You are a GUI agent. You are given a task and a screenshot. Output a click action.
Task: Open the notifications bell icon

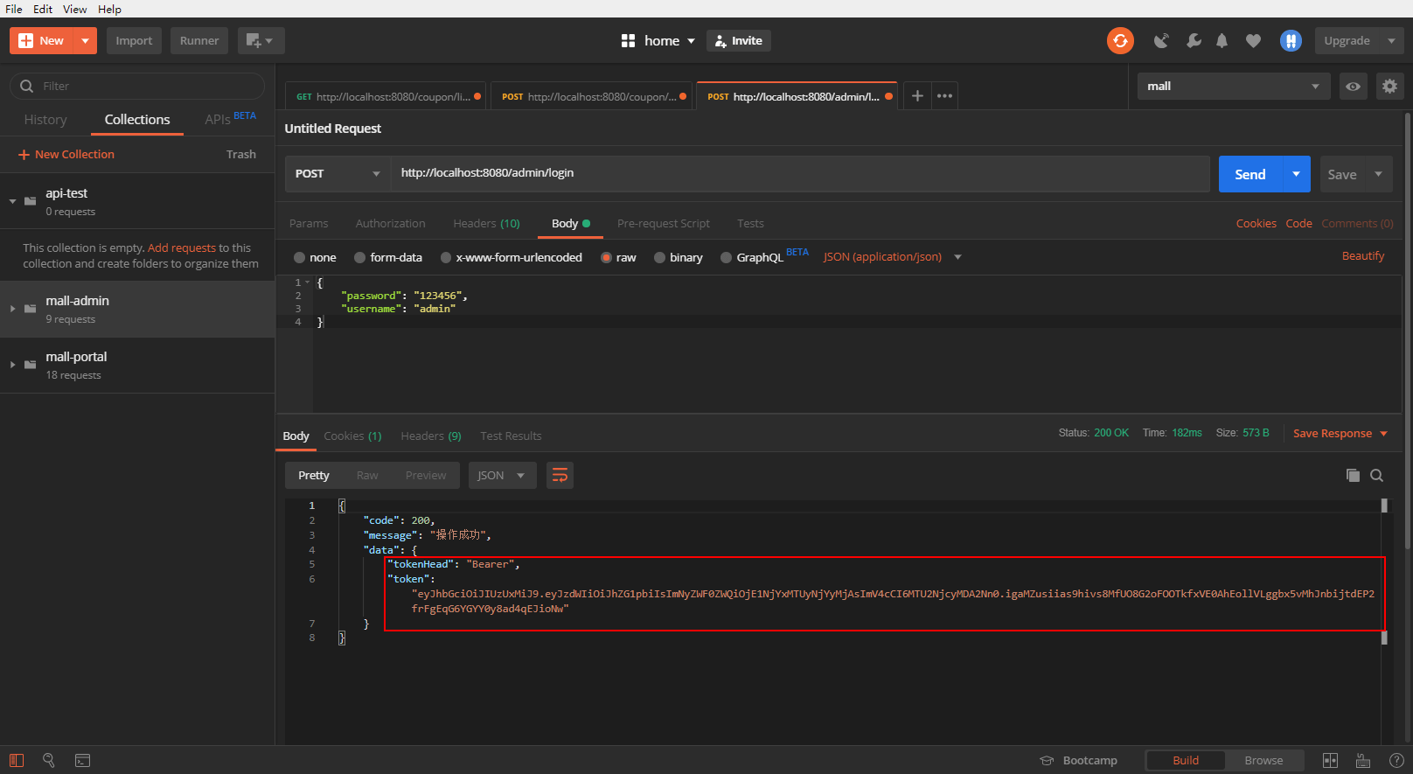point(1222,41)
